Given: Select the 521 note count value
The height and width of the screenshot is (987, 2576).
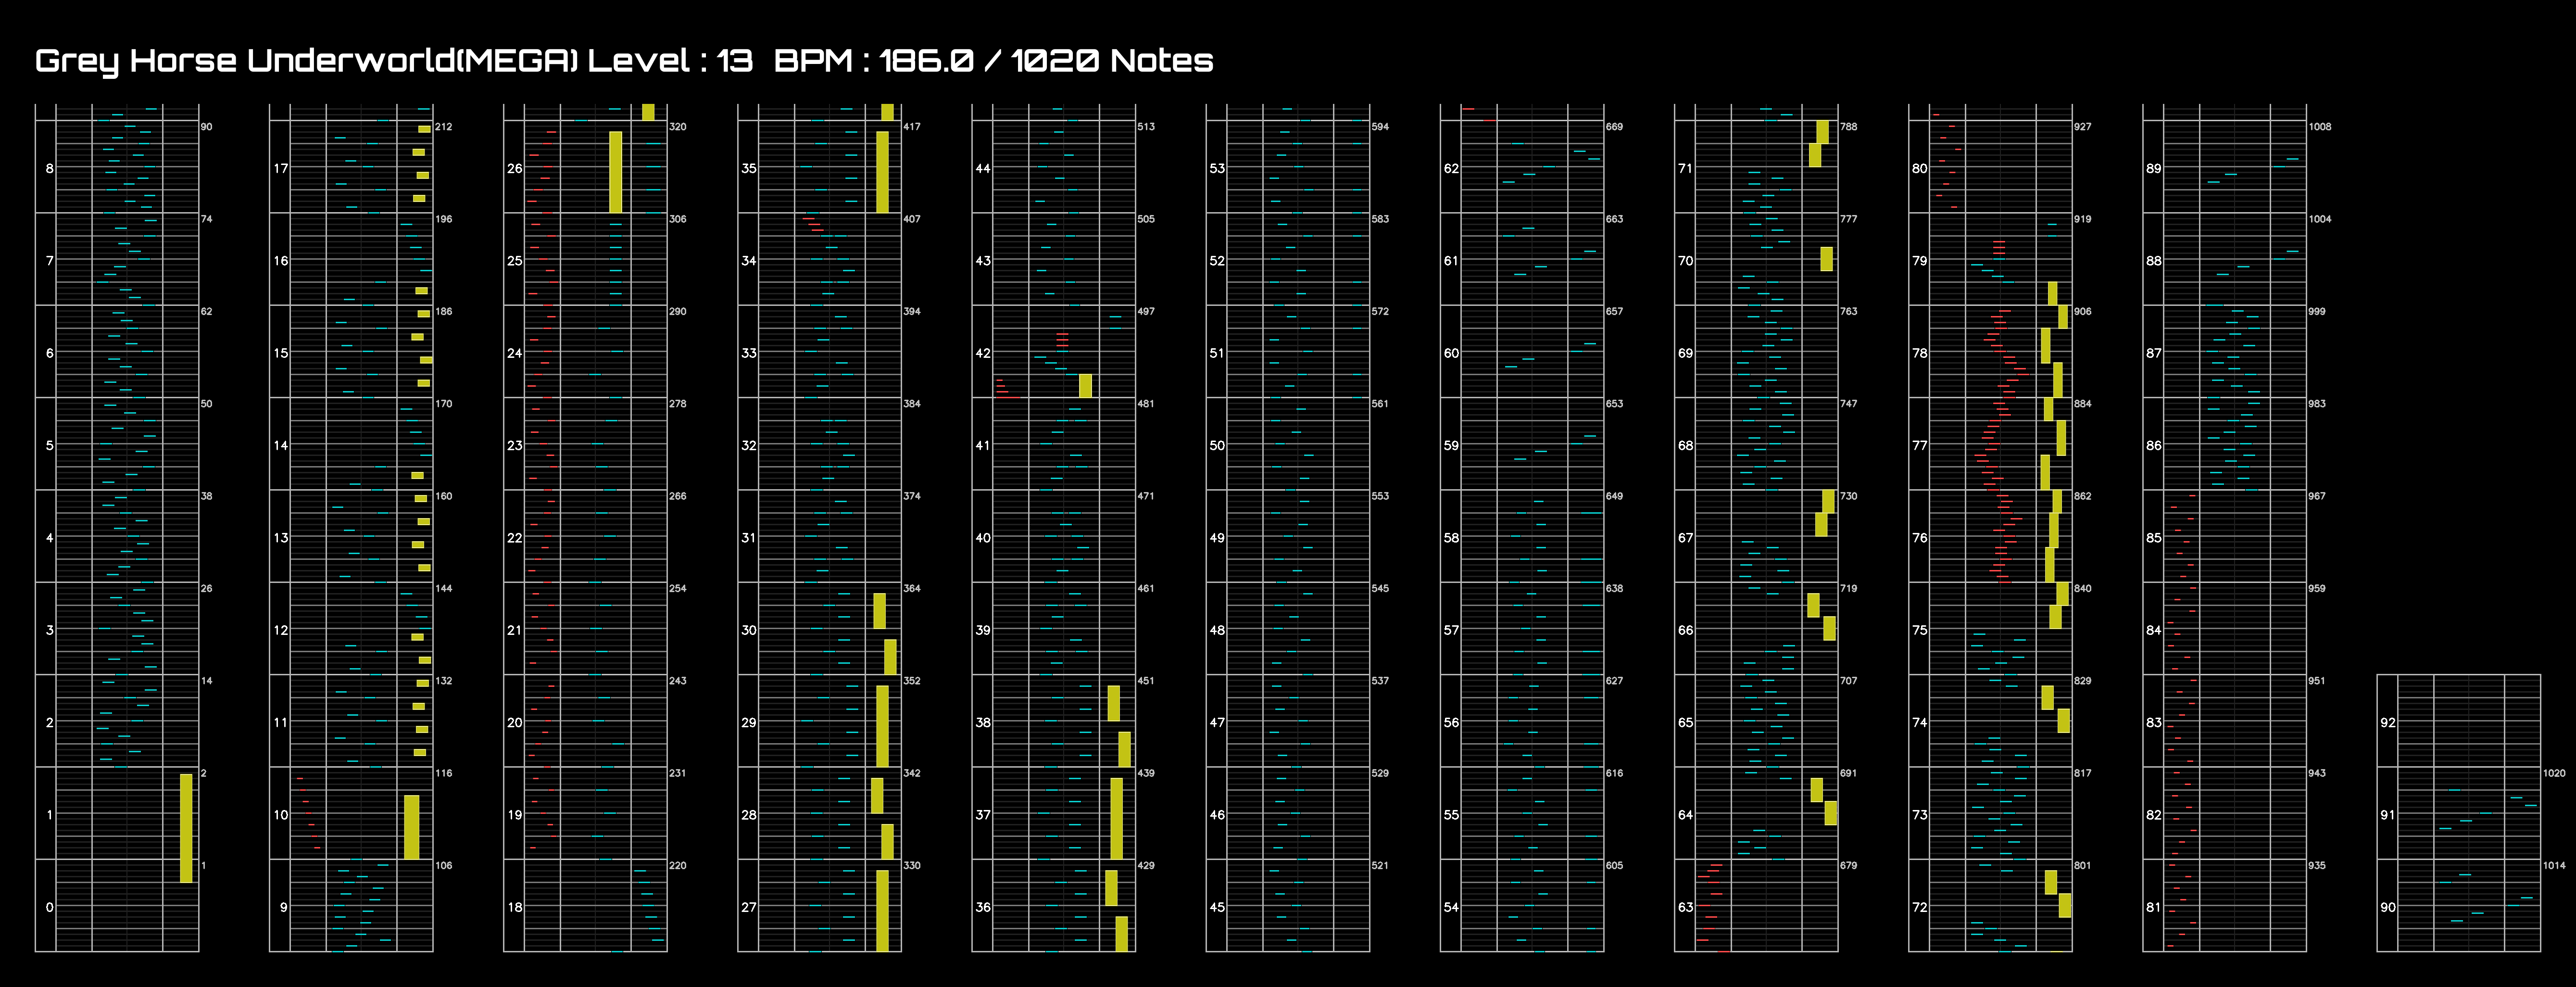Looking at the screenshot, I should pyautogui.click(x=1379, y=866).
